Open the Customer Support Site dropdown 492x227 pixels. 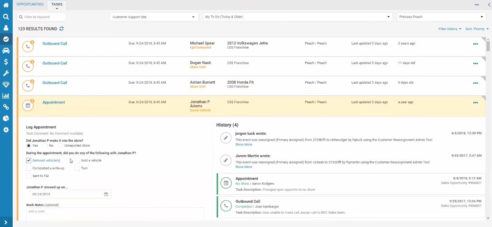[154, 17]
